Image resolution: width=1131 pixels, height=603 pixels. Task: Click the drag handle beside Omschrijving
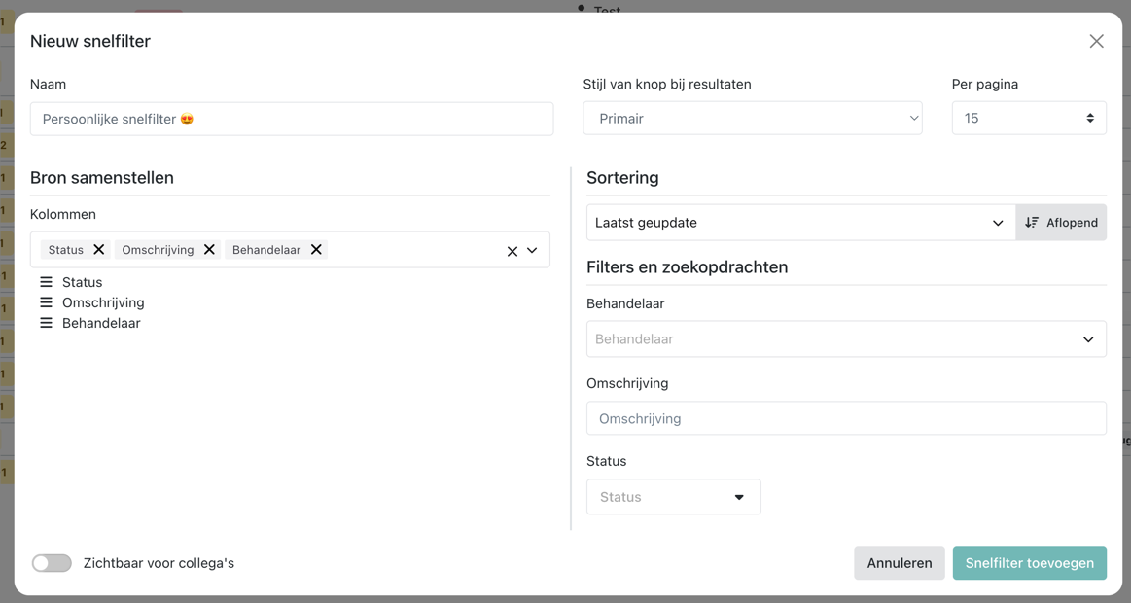click(46, 302)
